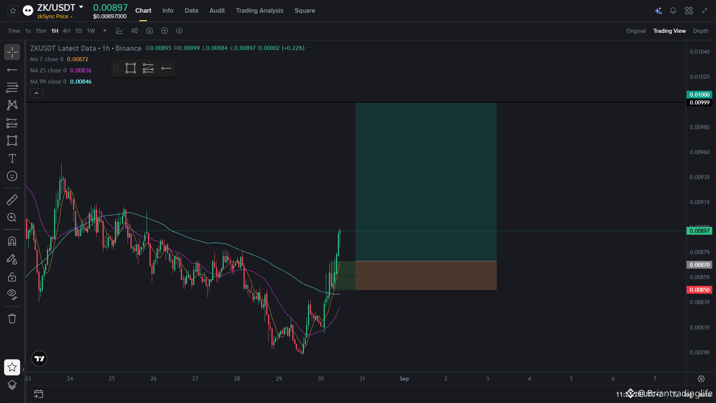Open chart settings hexagon icon in toolbar
The width and height of the screenshot is (716, 403).
(x=179, y=31)
